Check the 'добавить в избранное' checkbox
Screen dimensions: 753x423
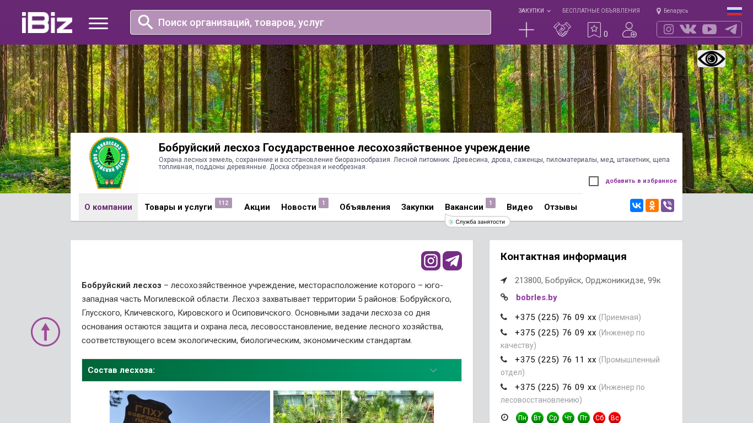594,181
